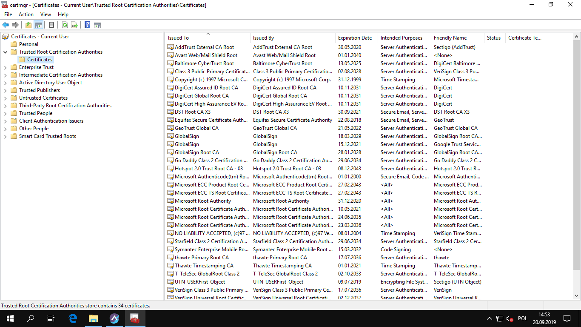Click the blue Back arrow in toolbar
581x327 pixels.
6,25
